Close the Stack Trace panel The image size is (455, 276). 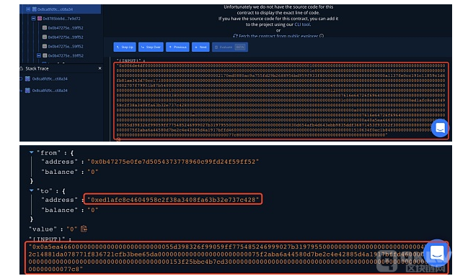pyautogui.click(x=100, y=68)
